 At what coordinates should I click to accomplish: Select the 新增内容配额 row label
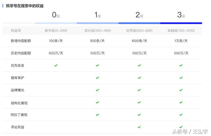(21, 41)
